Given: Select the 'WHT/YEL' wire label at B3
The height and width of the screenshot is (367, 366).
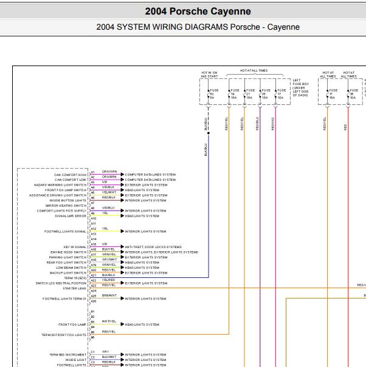Looking at the screenshot, I should click(109, 322).
